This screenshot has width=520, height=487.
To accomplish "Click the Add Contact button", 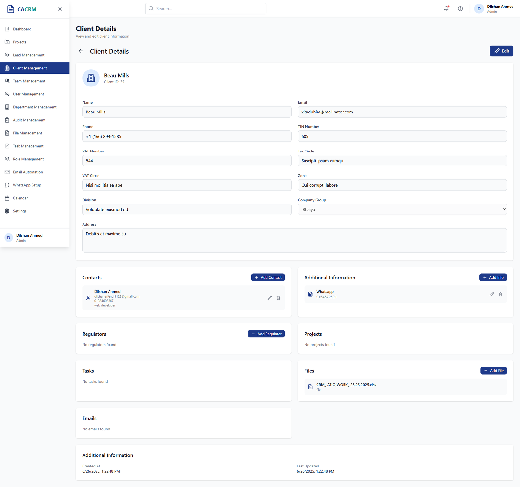I will [x=268, y=277].
